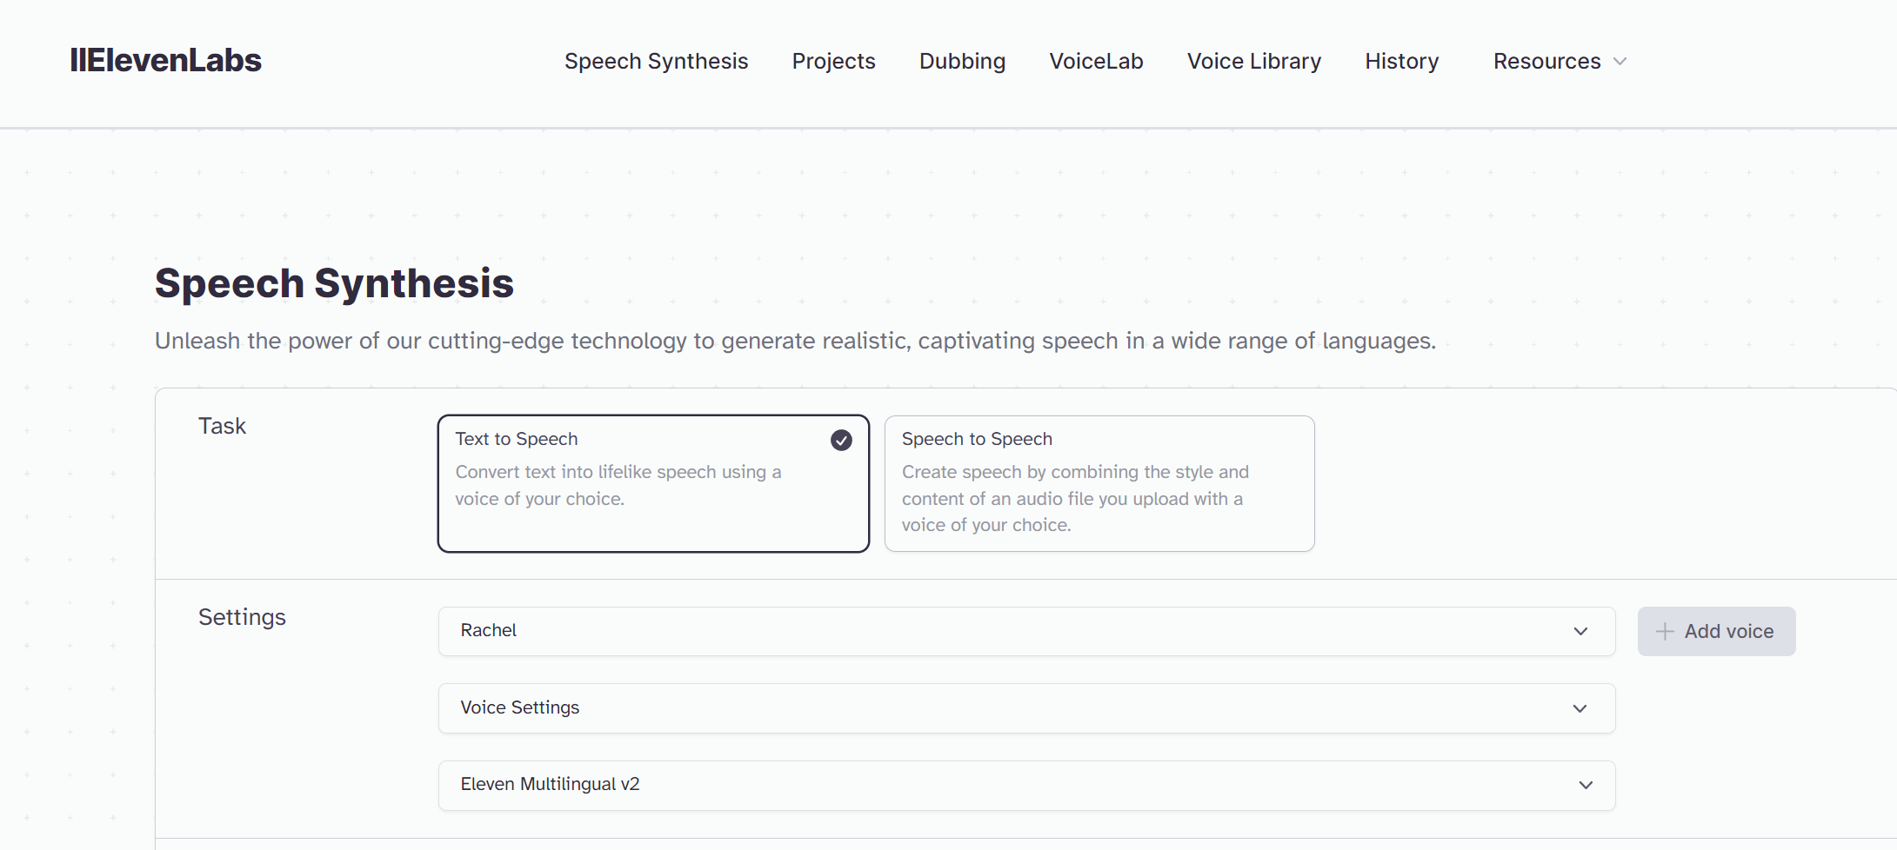1897x850 pixels.
Task: Open the Rachel voice dropdown
Action: pos(1026,631)
